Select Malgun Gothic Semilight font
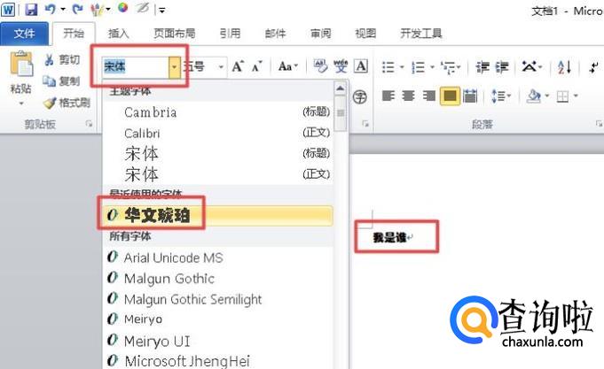 [218, 299]
